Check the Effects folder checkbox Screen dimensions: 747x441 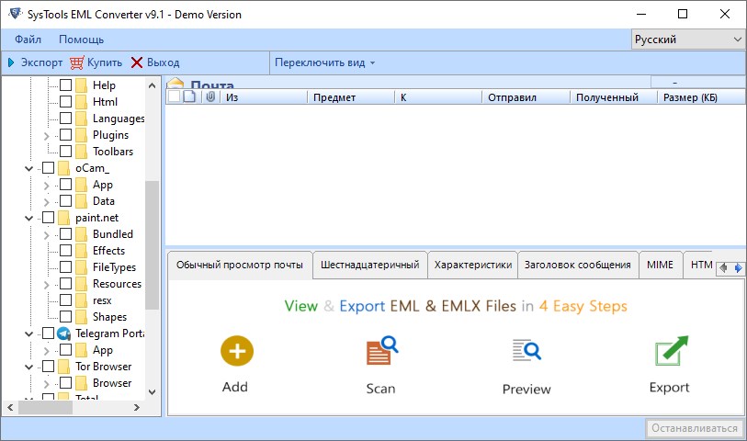(66, 250)
